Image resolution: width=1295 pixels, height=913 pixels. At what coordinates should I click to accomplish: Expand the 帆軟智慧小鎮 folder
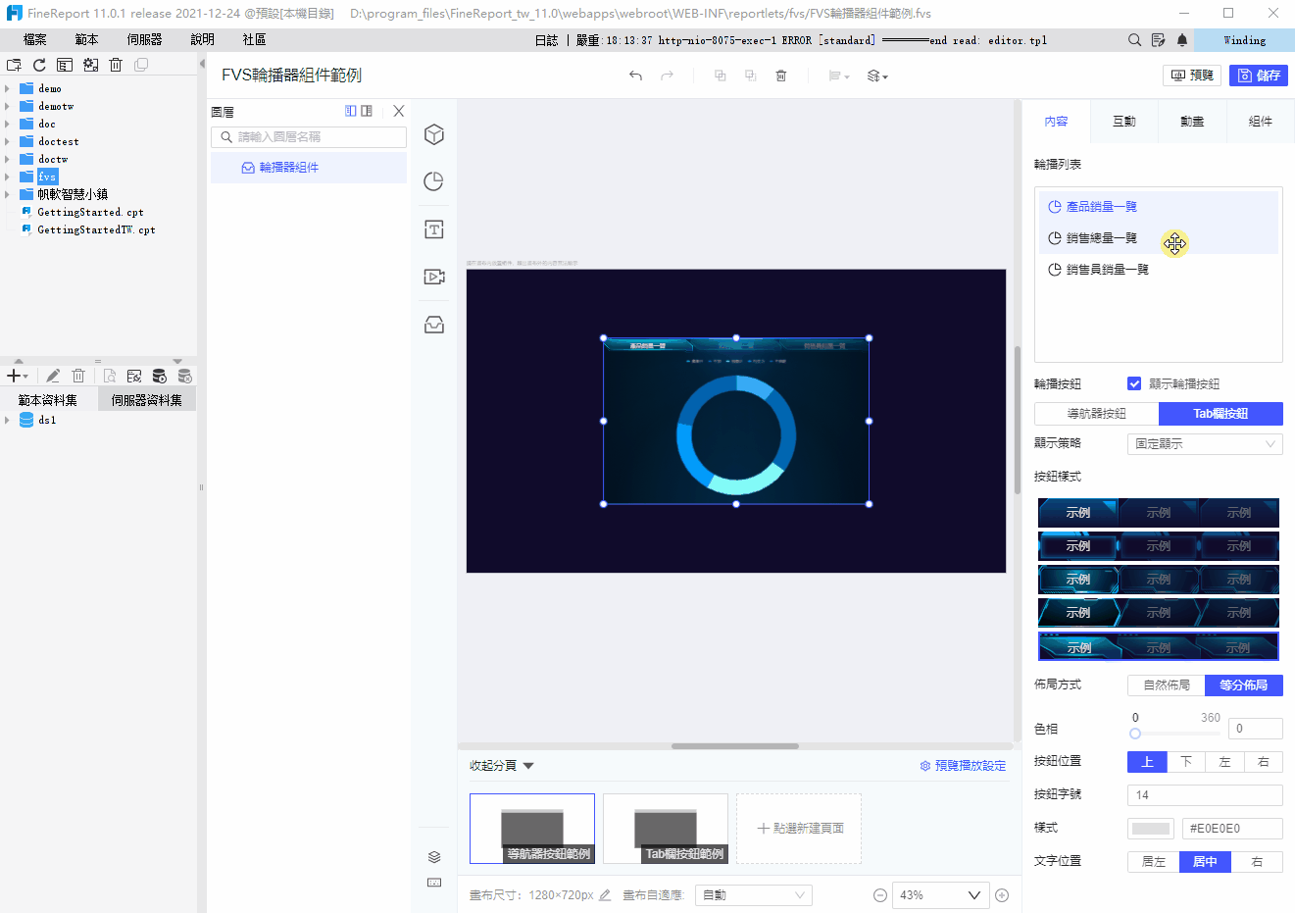coord(8,194)
